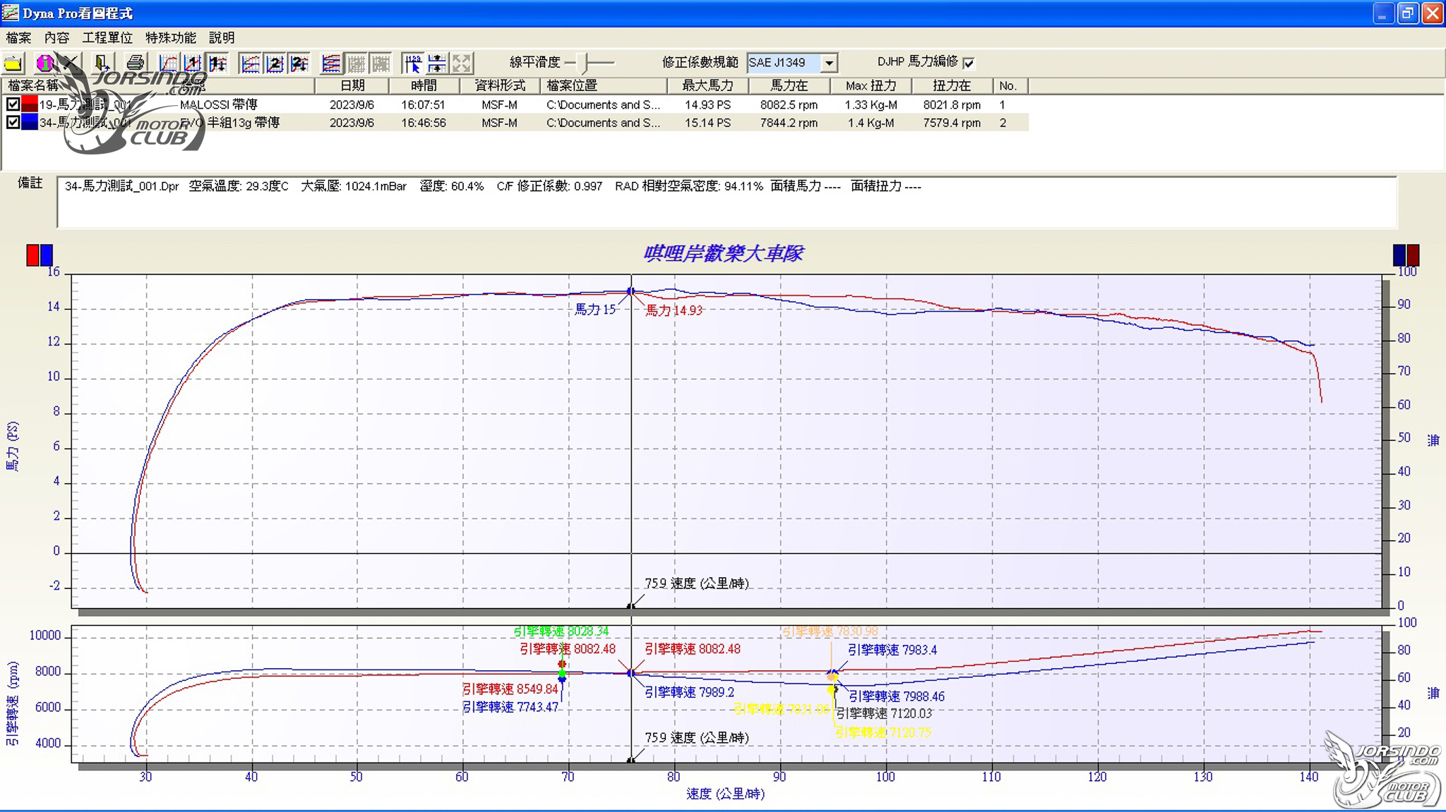Open the 內容 menu

click(x=56, y=37)
